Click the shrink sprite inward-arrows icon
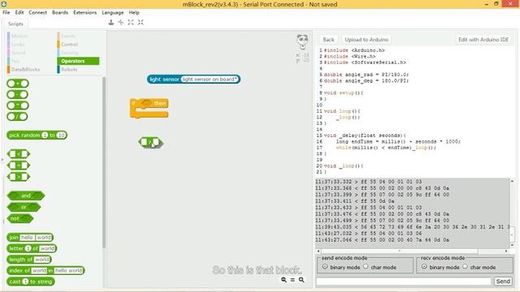Viewport: 520px width, 292px height. pyautogui.click(x=141, y=22)
